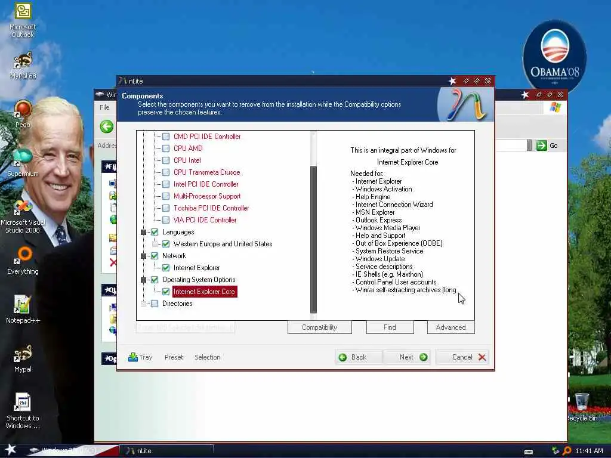611x458 pixels.
Task: Expand the Directories tree node
Action: pos(143,304)
